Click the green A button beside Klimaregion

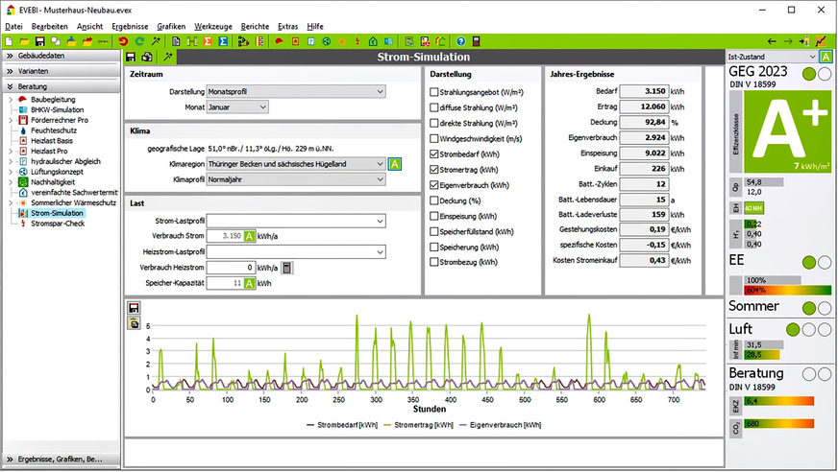coord(394,164)
